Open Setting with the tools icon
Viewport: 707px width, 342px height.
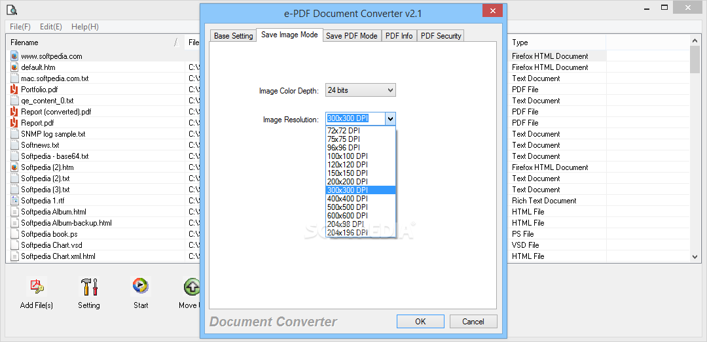point(89,286)
